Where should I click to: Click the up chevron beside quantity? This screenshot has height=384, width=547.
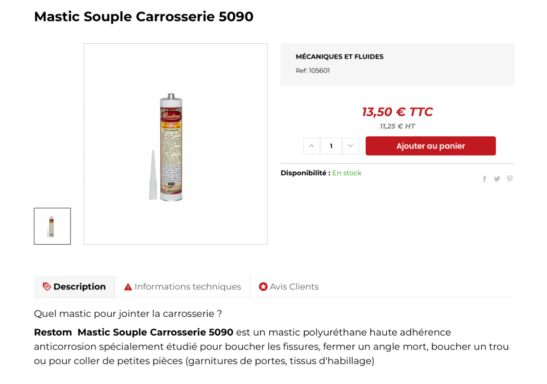pyautogui.click(x=311, y=146)
